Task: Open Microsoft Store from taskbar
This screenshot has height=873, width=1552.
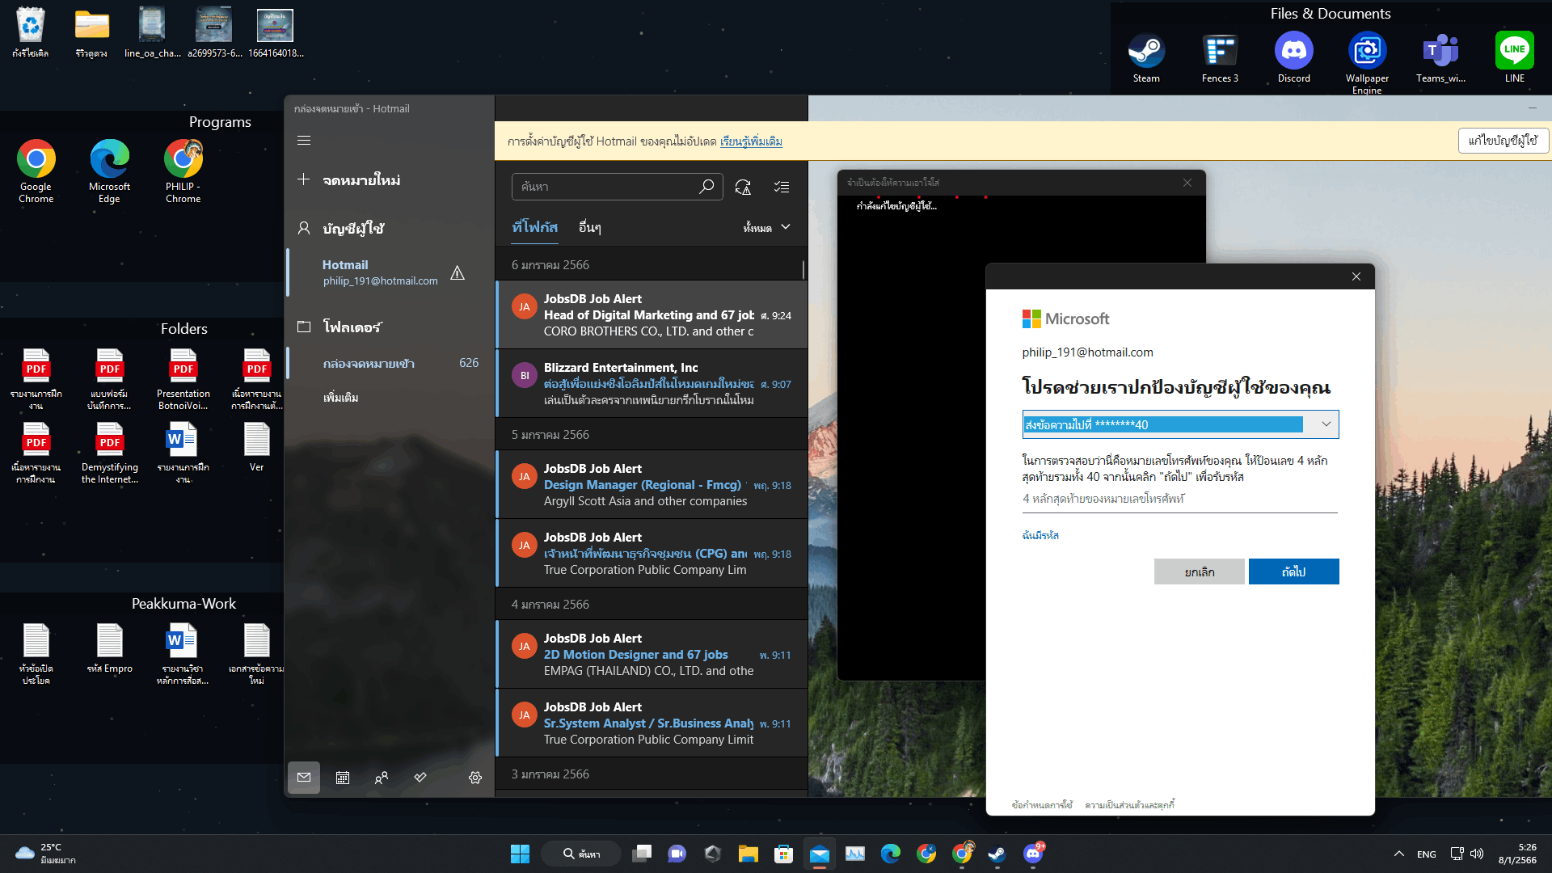Action: click(x=783, y=854)
